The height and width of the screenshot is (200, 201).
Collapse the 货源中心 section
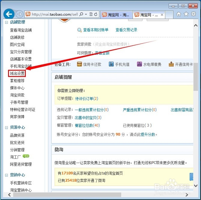click(x=6, y=128)
